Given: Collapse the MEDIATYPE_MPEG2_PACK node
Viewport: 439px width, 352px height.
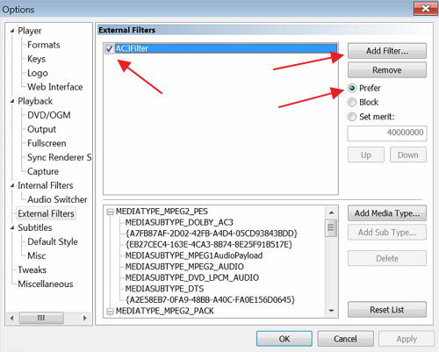Looking at the screenshot, I should [x=110, y=312].
